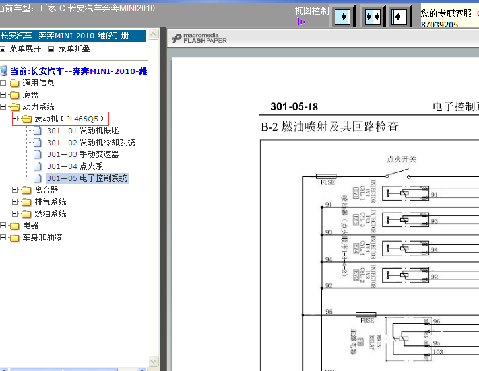Click 菜单展开 to expand all menus

pos(25,49)
